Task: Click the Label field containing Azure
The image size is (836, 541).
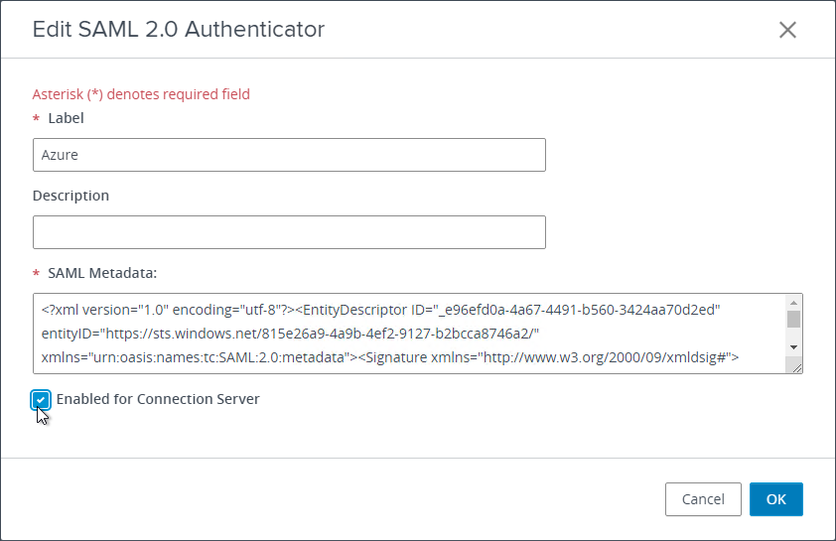Action: pos(289,155)
